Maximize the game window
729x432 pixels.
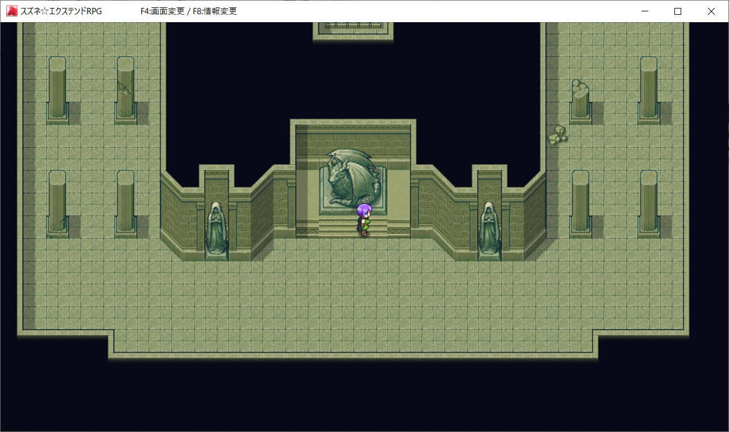[678, 11]
